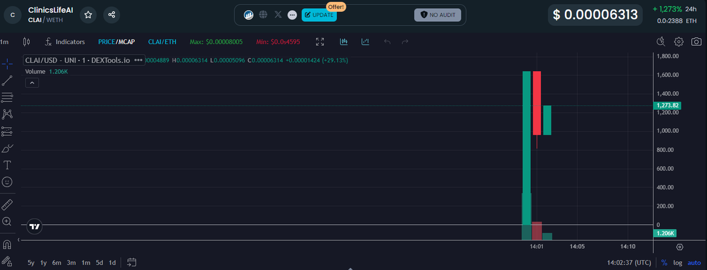Open the CoinMarketCap-style chart logo link

click(x=249, y=15)
